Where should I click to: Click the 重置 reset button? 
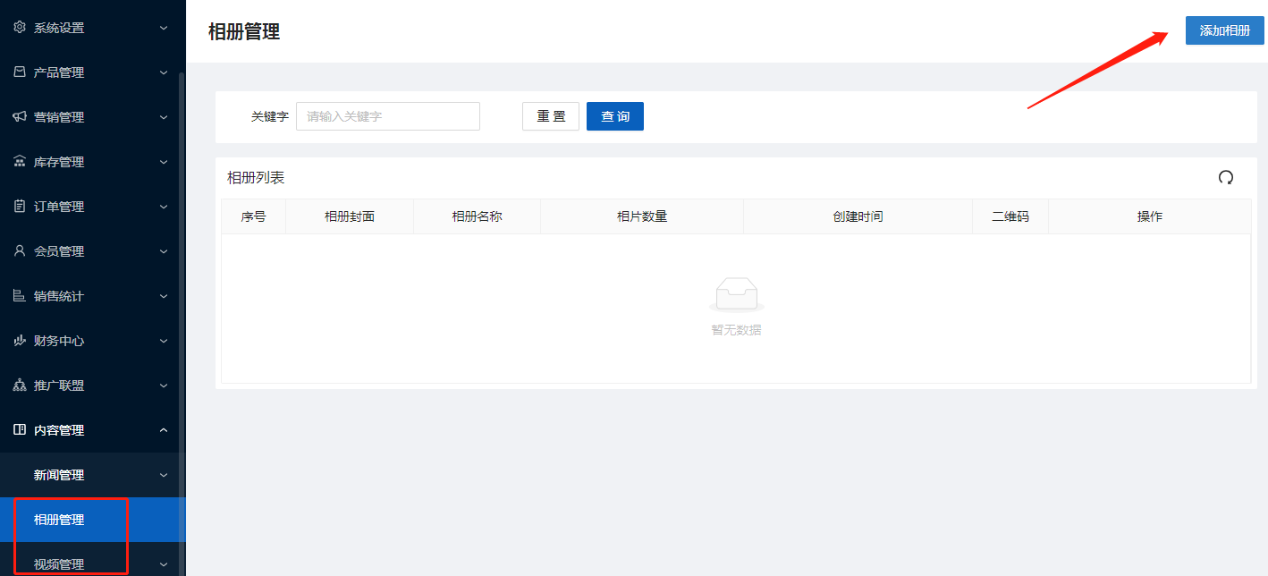coord(551,116)
